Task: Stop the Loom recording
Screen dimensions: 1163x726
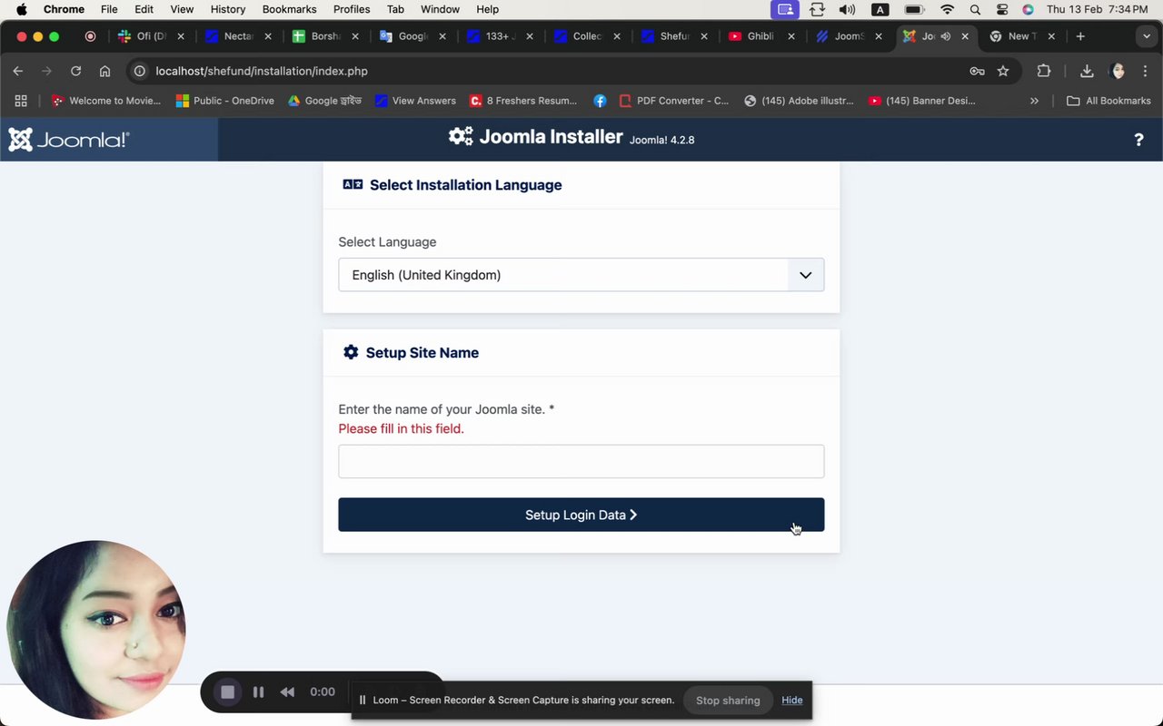Action: point(228,692)
